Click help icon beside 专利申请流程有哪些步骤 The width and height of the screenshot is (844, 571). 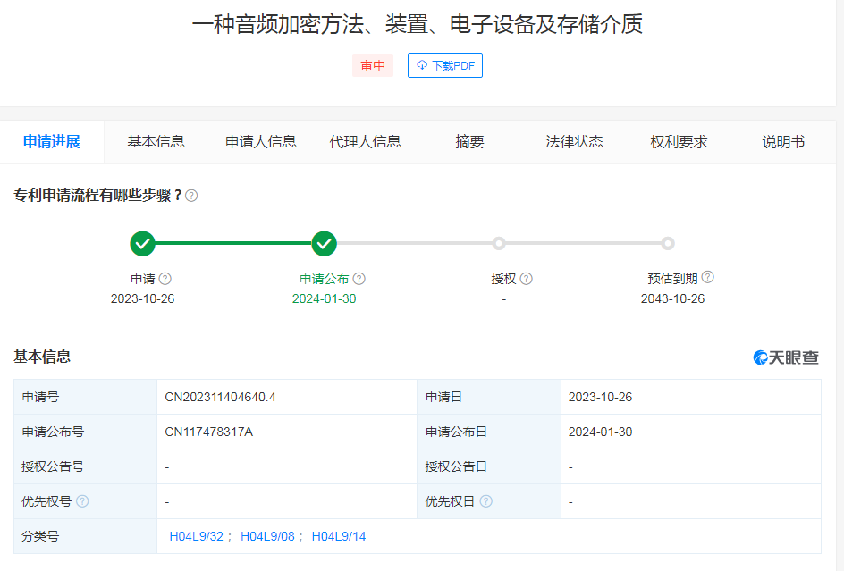point(191,196)
